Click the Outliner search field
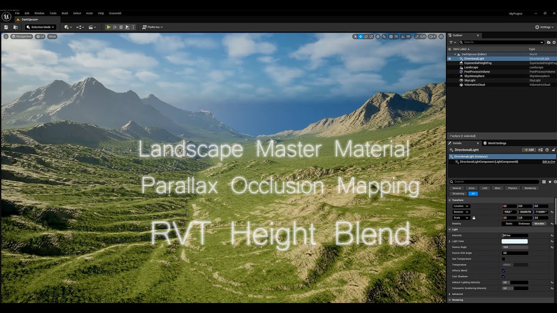557x313 pixels. [501, 42]
